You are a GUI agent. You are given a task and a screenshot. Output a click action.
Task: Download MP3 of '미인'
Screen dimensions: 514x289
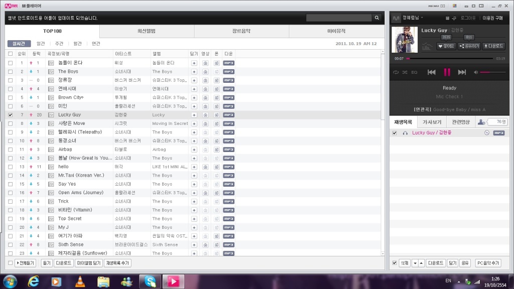[x=228, y=106]
